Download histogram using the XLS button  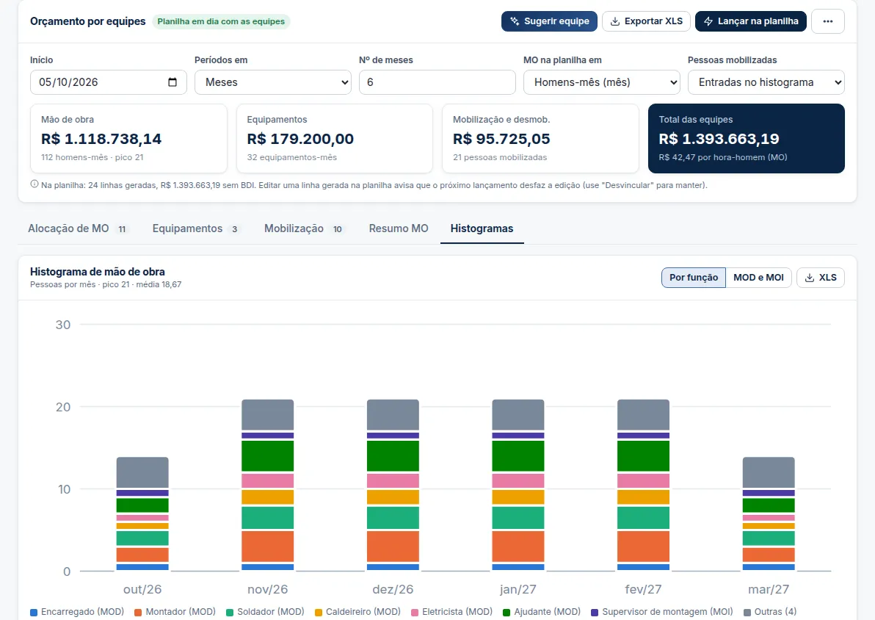tap(821, 278)
